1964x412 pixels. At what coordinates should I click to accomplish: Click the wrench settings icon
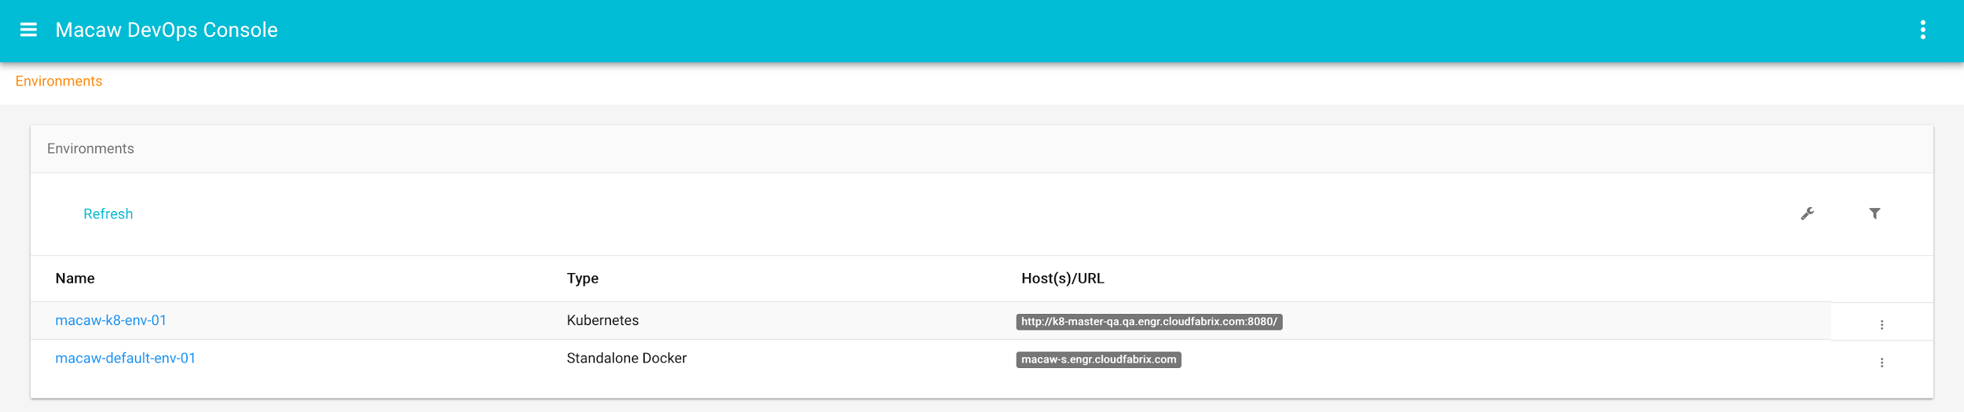point(1807,213)
